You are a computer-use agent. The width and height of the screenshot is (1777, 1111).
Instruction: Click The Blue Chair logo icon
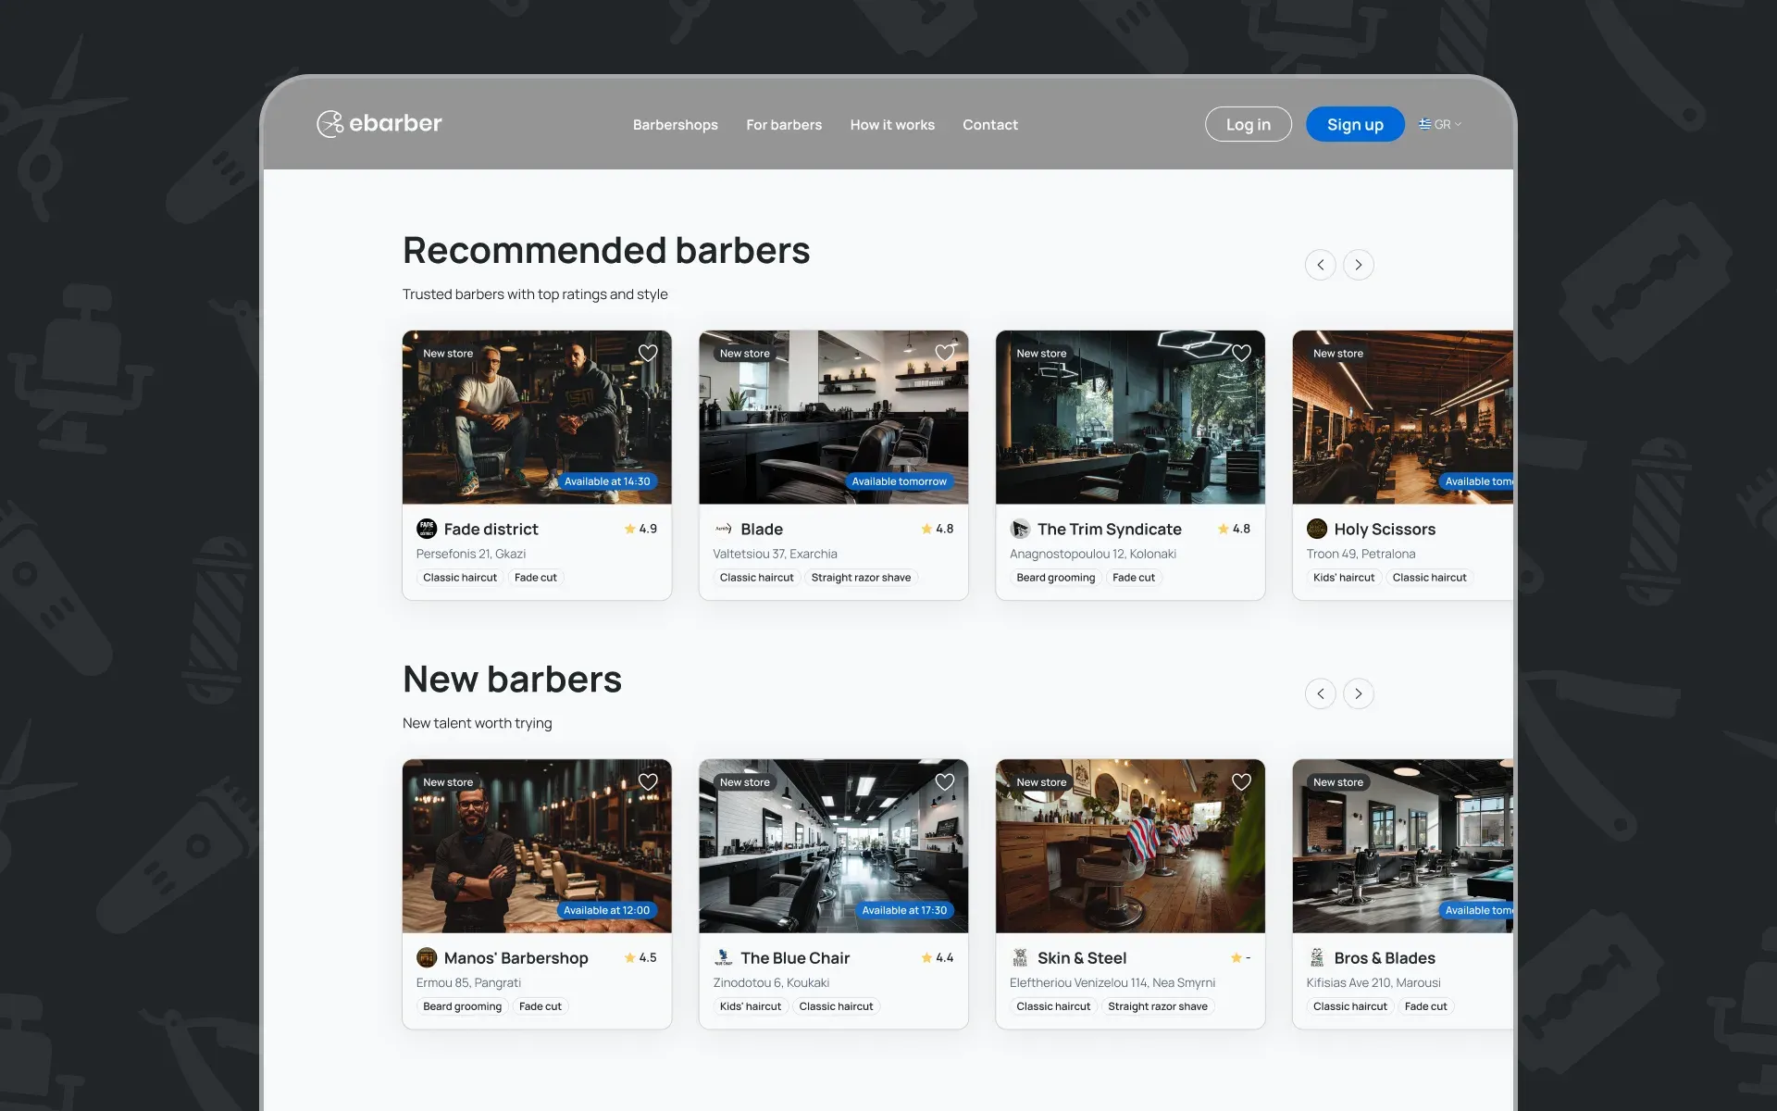click(724, 957)
